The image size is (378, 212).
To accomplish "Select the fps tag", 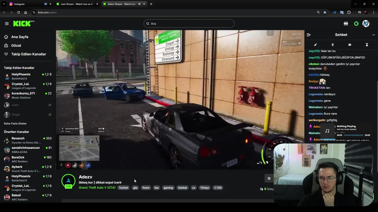I will click(157, 188).
